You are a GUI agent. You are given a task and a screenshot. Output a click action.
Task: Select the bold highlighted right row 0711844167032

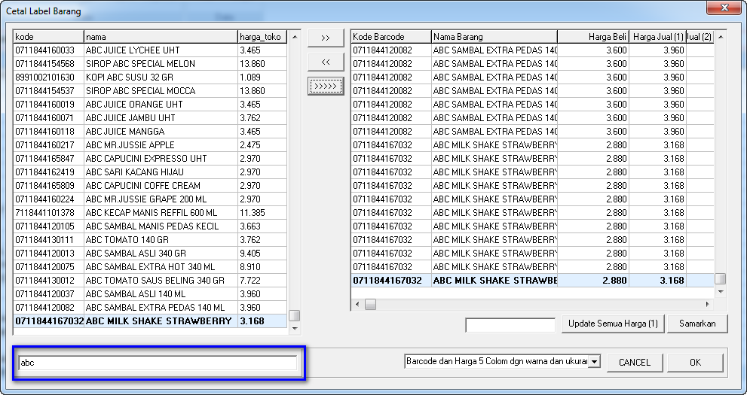point(533,281)
